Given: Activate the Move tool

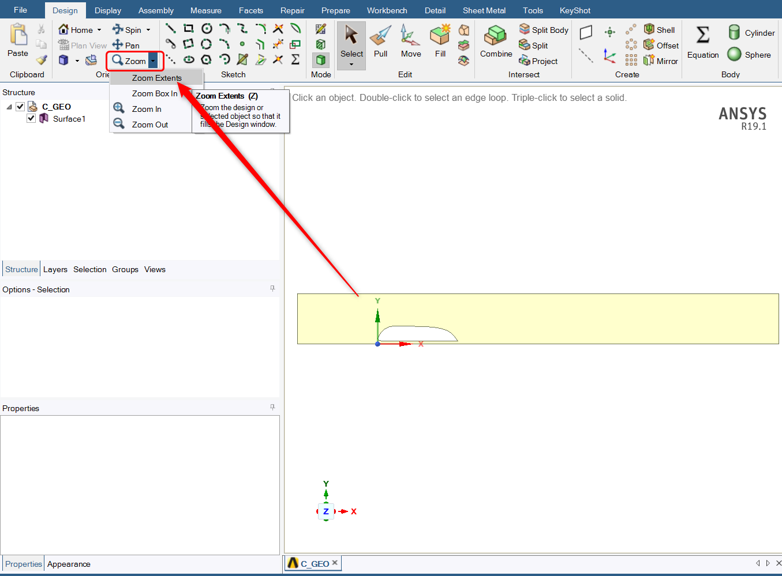Looking at the screenshot, I should coord(410,41).
